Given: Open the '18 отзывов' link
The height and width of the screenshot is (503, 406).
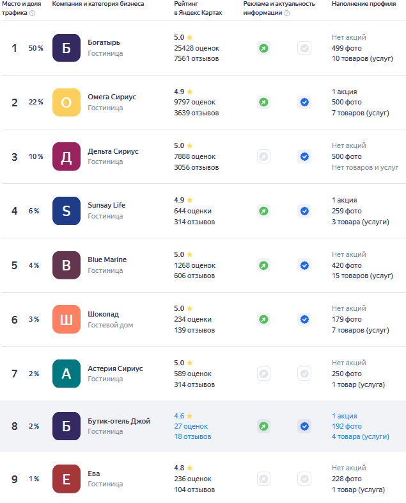Looking at the screenshot, I should pyautogui.click(x=192, y=436).
